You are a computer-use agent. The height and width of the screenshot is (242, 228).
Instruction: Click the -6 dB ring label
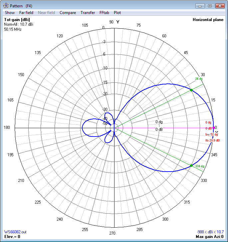[x=104, y=54]
